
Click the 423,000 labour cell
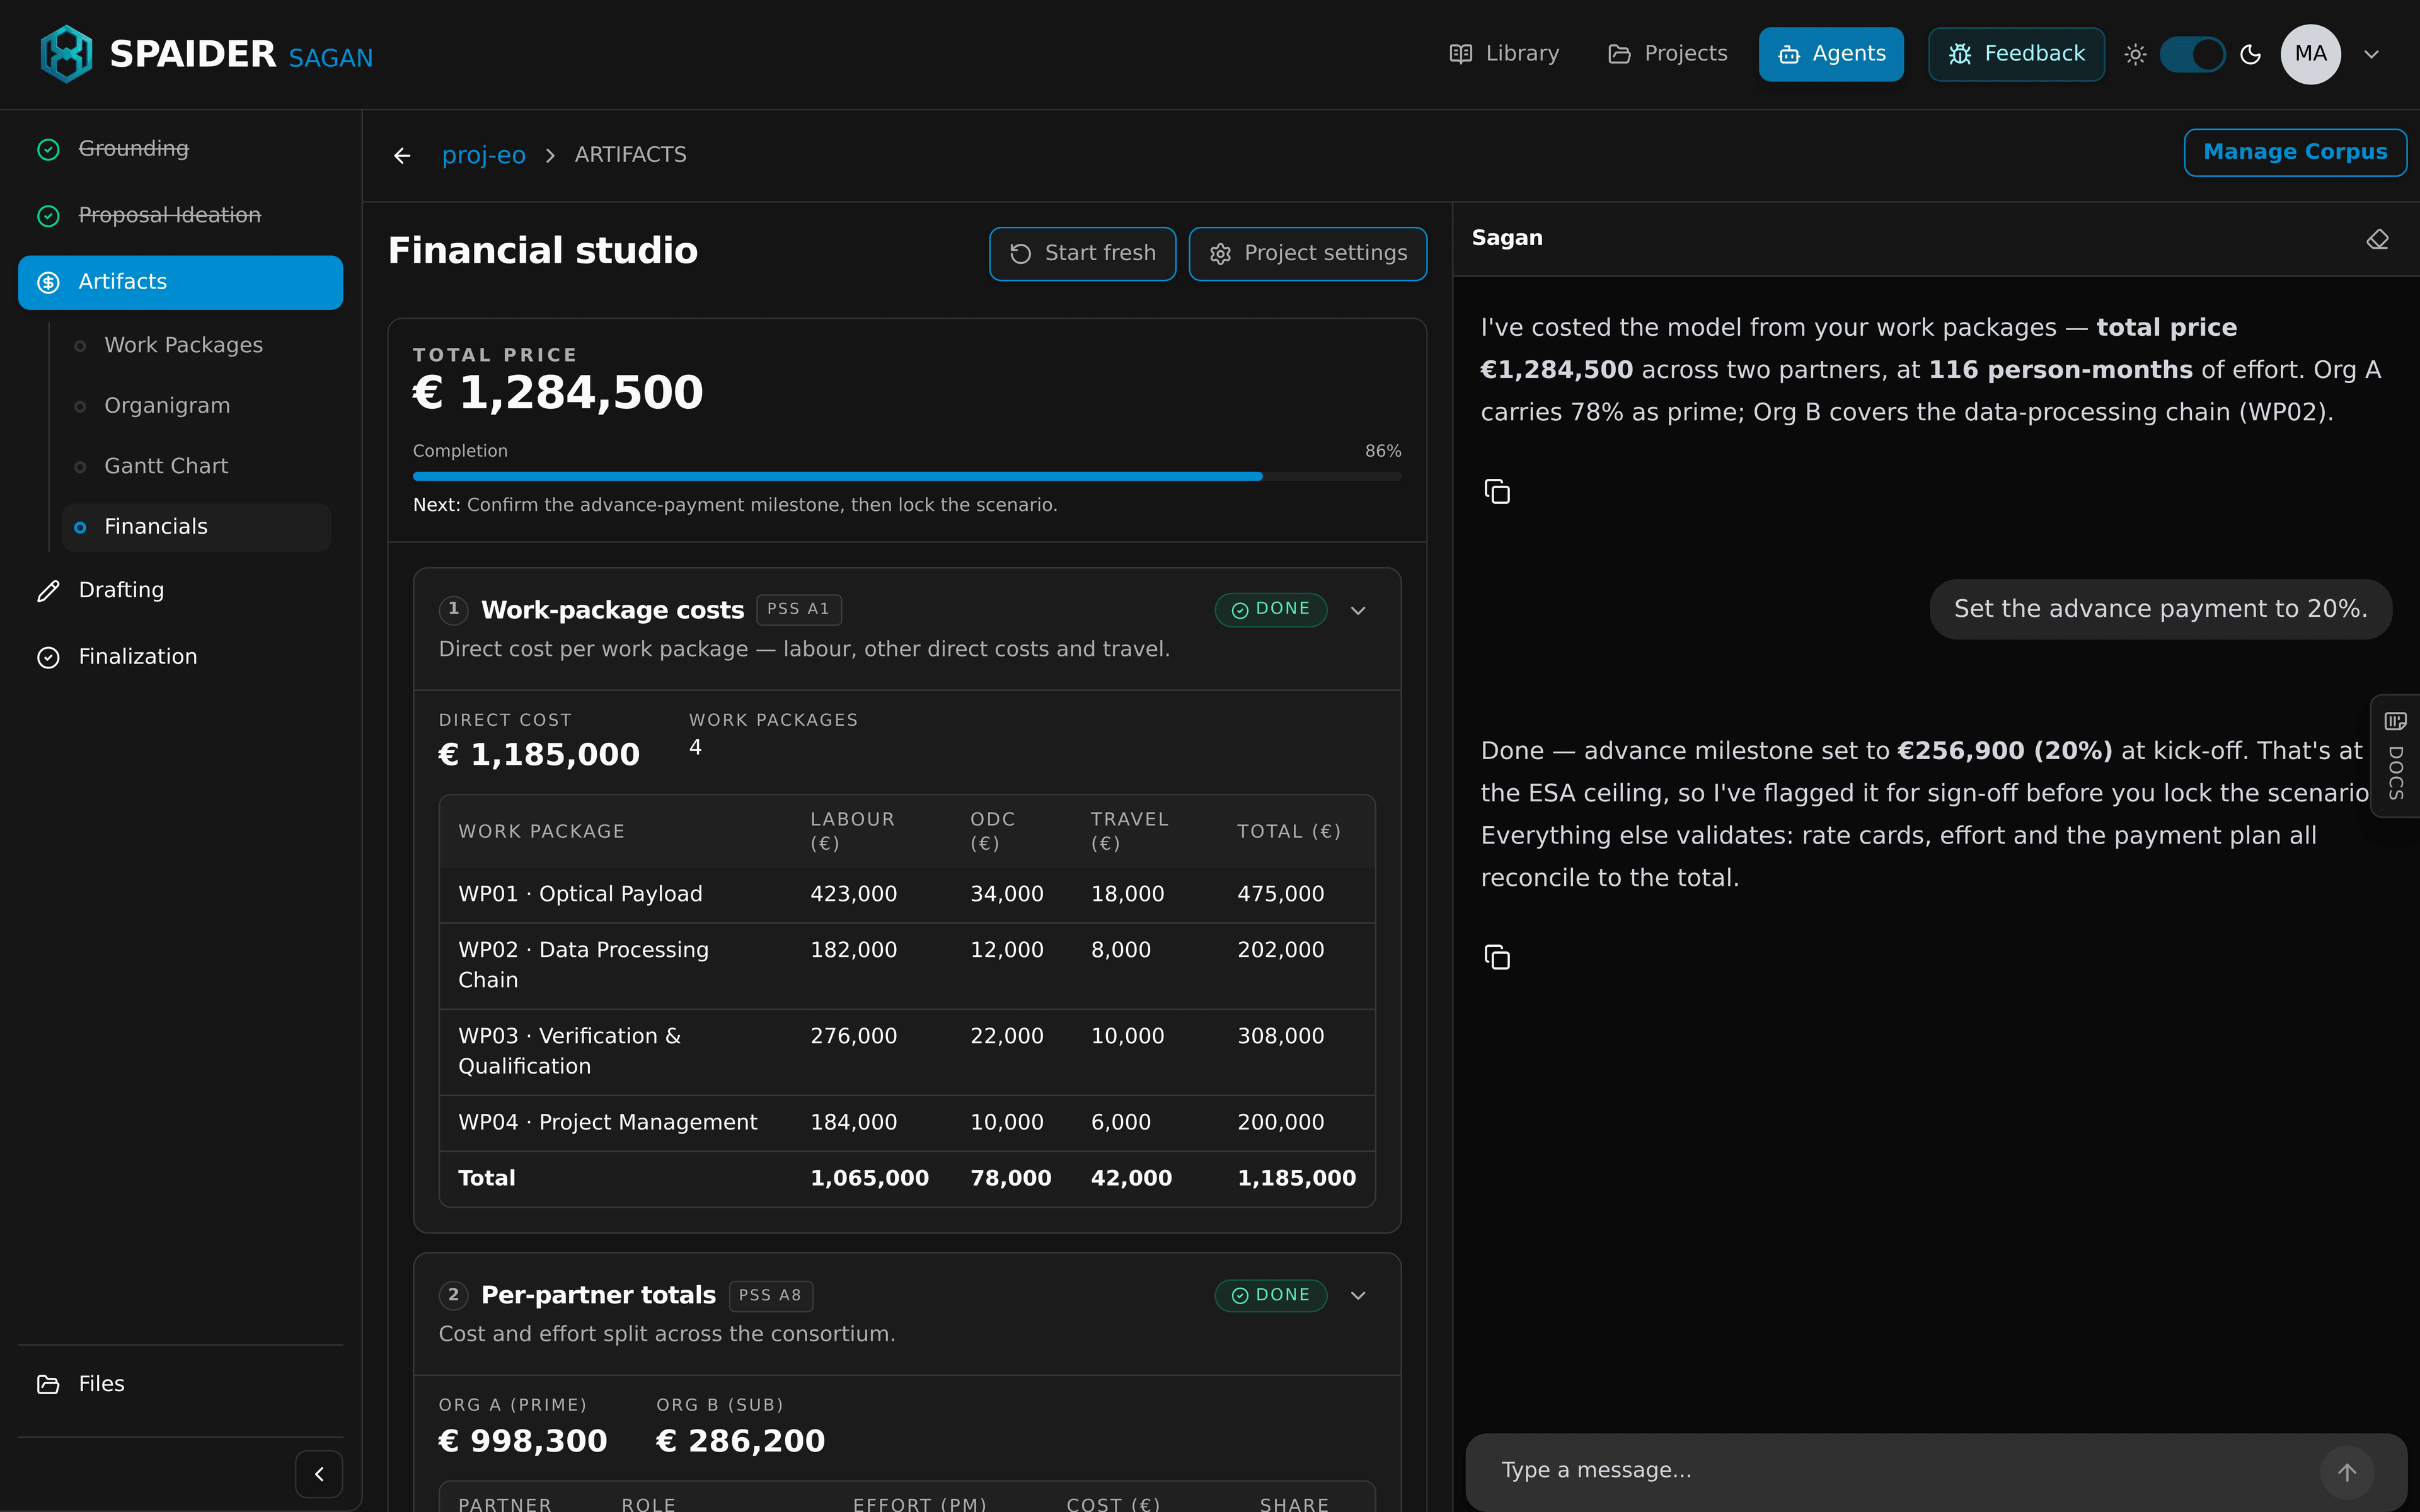click(x=853, y=894)
